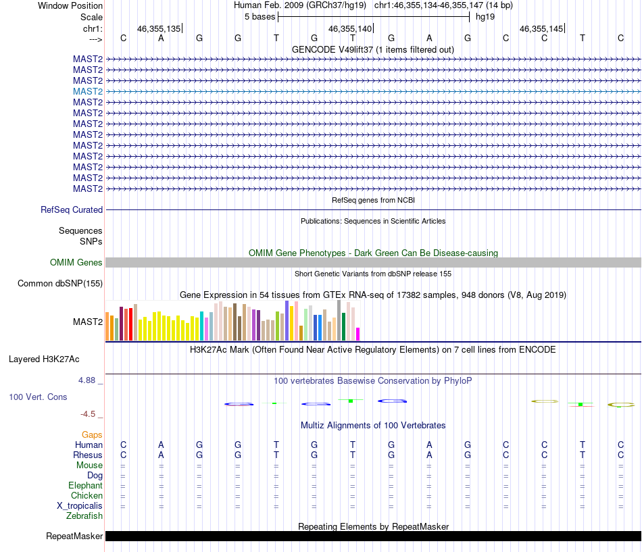Click the Layered H3K27Ac label
Image resolution: width=642 pixels, height=552 pixels.
44,359
